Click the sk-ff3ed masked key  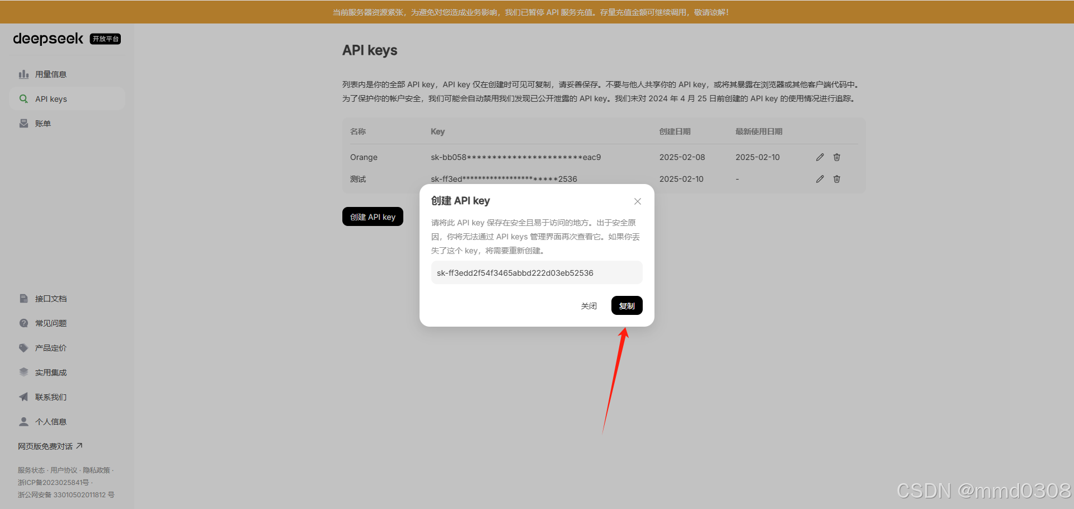[x=504, y=179]
